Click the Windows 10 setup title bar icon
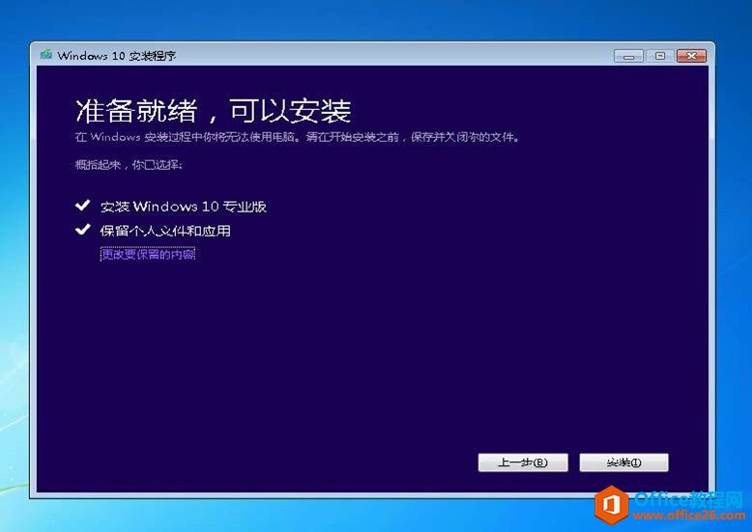Screen dimensions: 752x532 pos(46,55)
